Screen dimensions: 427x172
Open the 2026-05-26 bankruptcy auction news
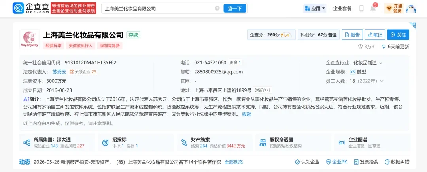(x=127, y=162)
